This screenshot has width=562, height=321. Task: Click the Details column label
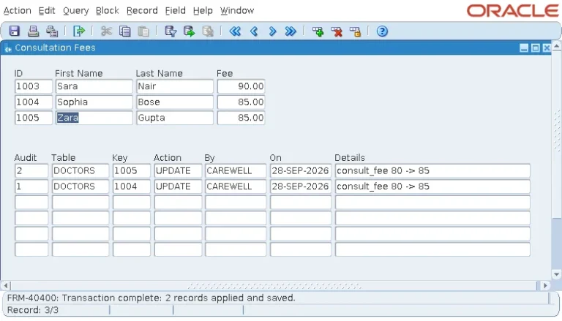(x=350, y=158)
